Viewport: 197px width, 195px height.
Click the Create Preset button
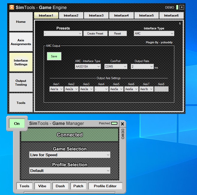click(95, 34)
